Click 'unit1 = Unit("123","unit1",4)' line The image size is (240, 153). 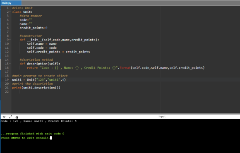point(39,79)
